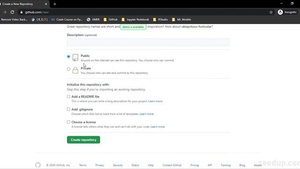The image size is (300, 169).
Task: Open the { B_O_T } bookmark
Action: pyautogui.click(x=39, y=20)
